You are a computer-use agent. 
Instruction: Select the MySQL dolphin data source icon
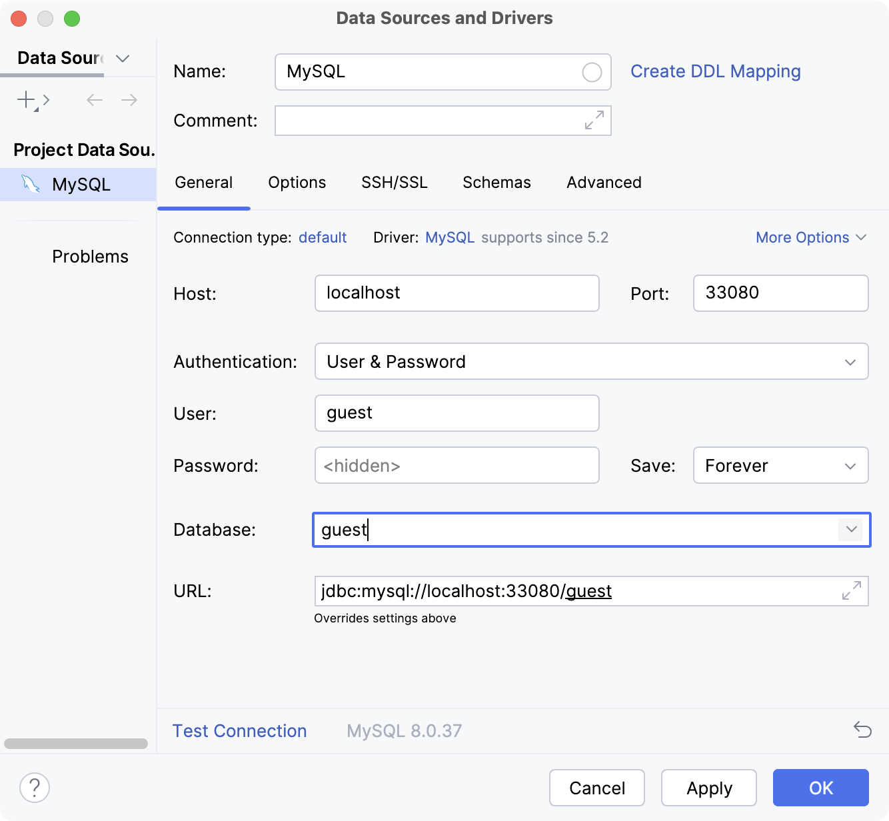[x=29, y=184]
